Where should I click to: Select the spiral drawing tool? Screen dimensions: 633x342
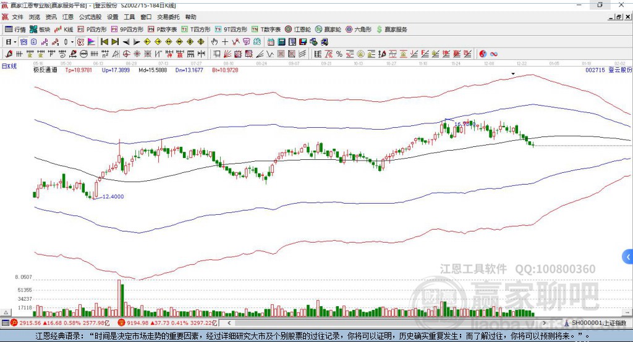click(62, 54)
